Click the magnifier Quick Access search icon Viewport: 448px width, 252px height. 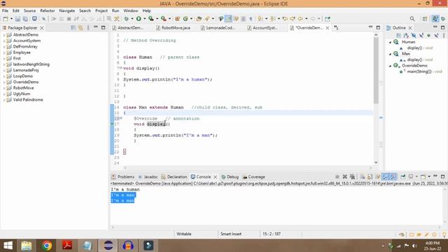click(x=412, y=19)
